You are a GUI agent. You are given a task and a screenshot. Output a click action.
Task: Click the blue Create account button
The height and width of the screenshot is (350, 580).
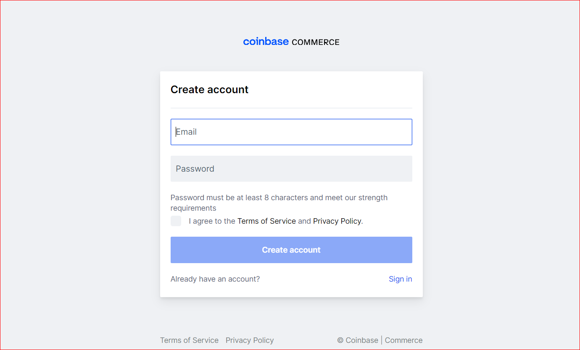(x=291, y=250)
